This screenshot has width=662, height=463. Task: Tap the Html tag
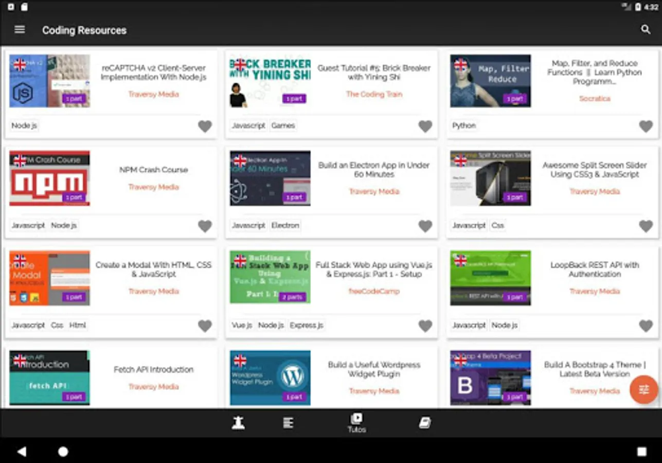click(78, 325)
